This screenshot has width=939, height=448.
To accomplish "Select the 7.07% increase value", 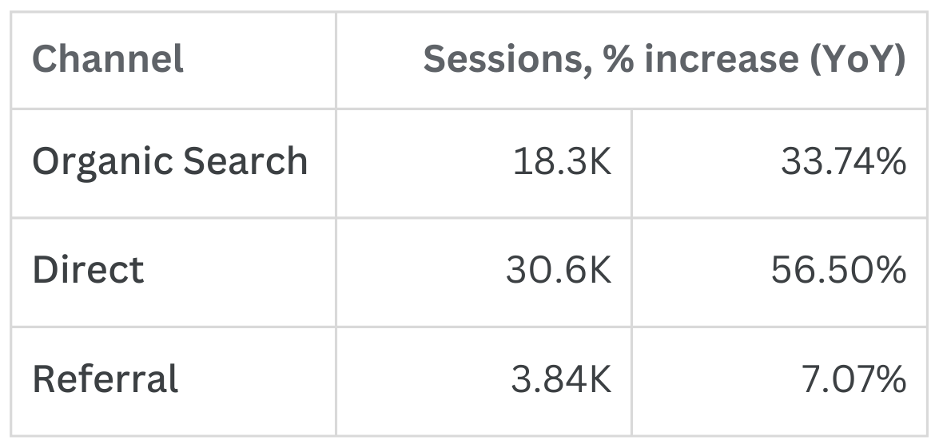I will [x=853, y=380].
